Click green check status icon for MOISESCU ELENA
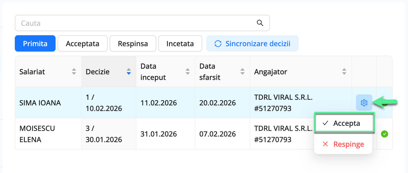The height and width of the screenshot is (173, 408). [384, 134]
